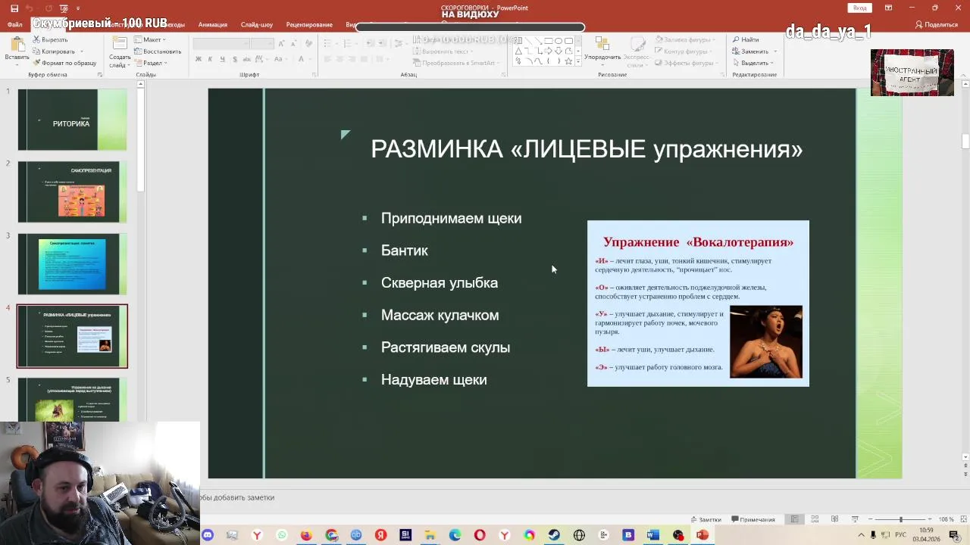This screenshot has width=970, height=545.
Task: Click Заменить replace command
Action: (749, 51)
